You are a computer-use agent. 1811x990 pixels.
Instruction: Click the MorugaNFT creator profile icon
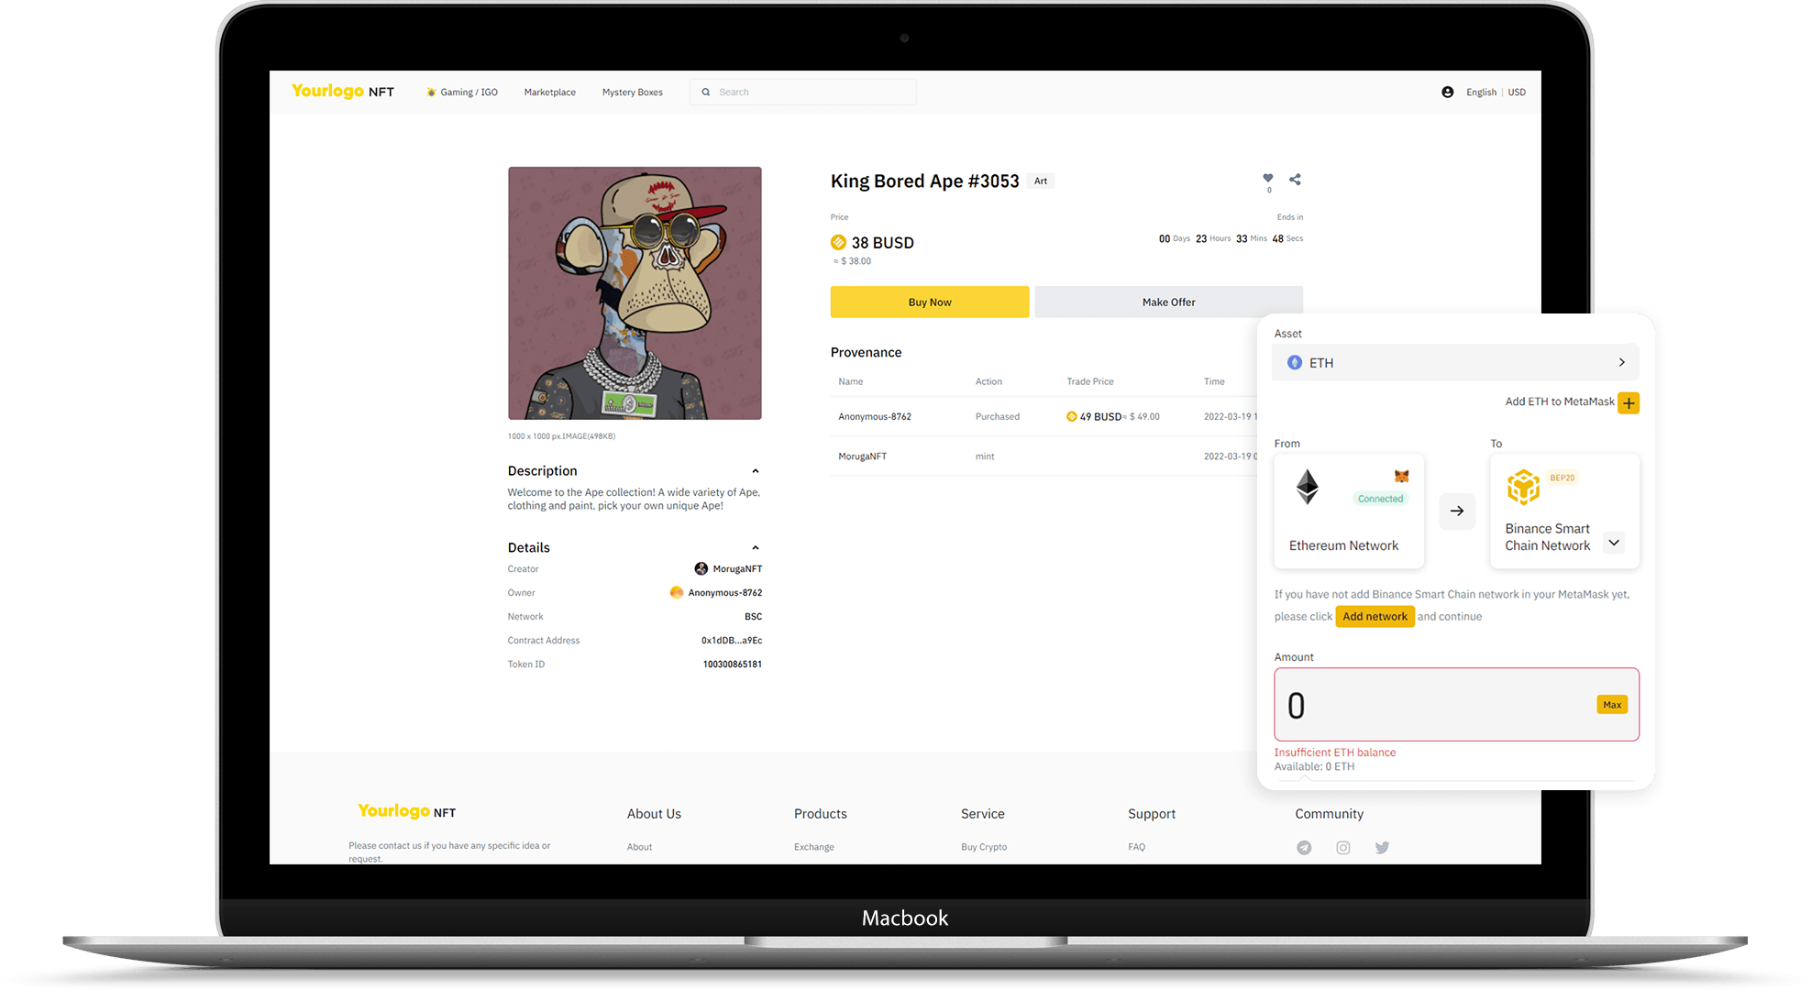(x=696, y=568)
